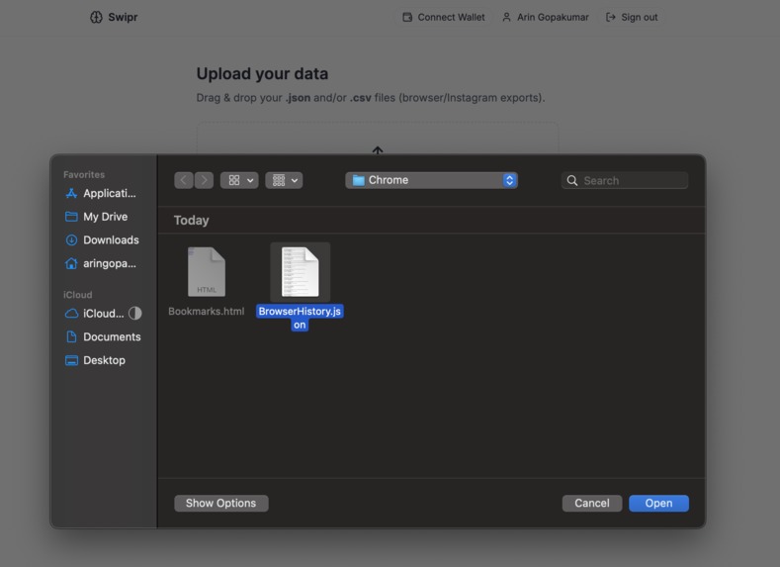Click the Swipr logo icon
Image resolution: width=780 pixels, height=567 pixels.
(x=96, y=18)
